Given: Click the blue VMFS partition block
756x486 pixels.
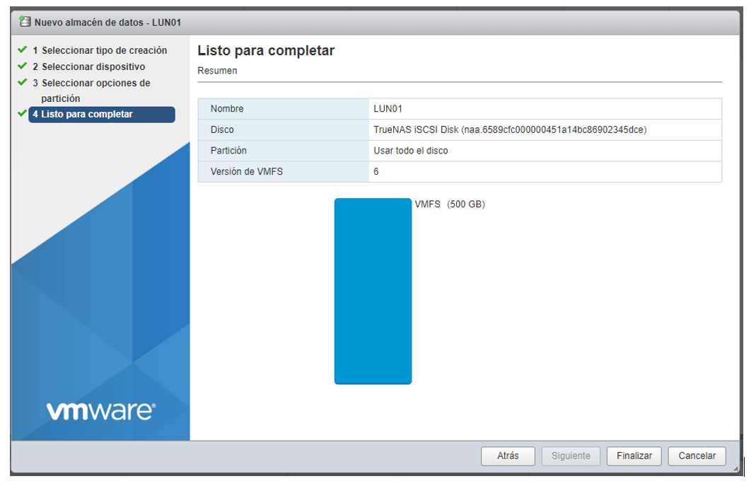Looking at the screenshot, I should pos(373,291).
